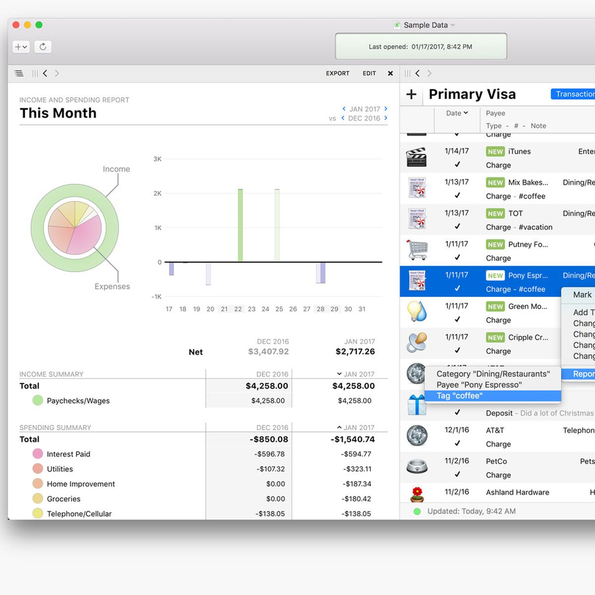Close the report pane with the X
Viewport: 595px width, 595px height.
click(390, 73)
